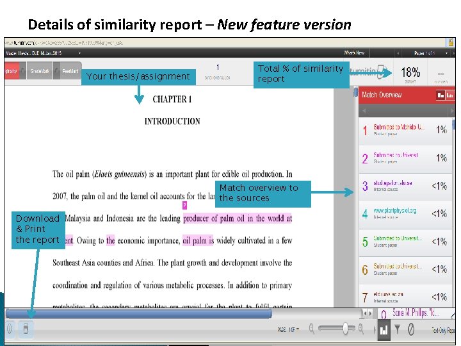
Task: Click the PeerMark tab's small icon
Action: (x=57, y=71)
